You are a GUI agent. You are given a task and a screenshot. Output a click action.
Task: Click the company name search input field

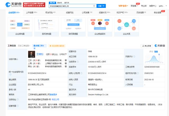tap(71, 6)
